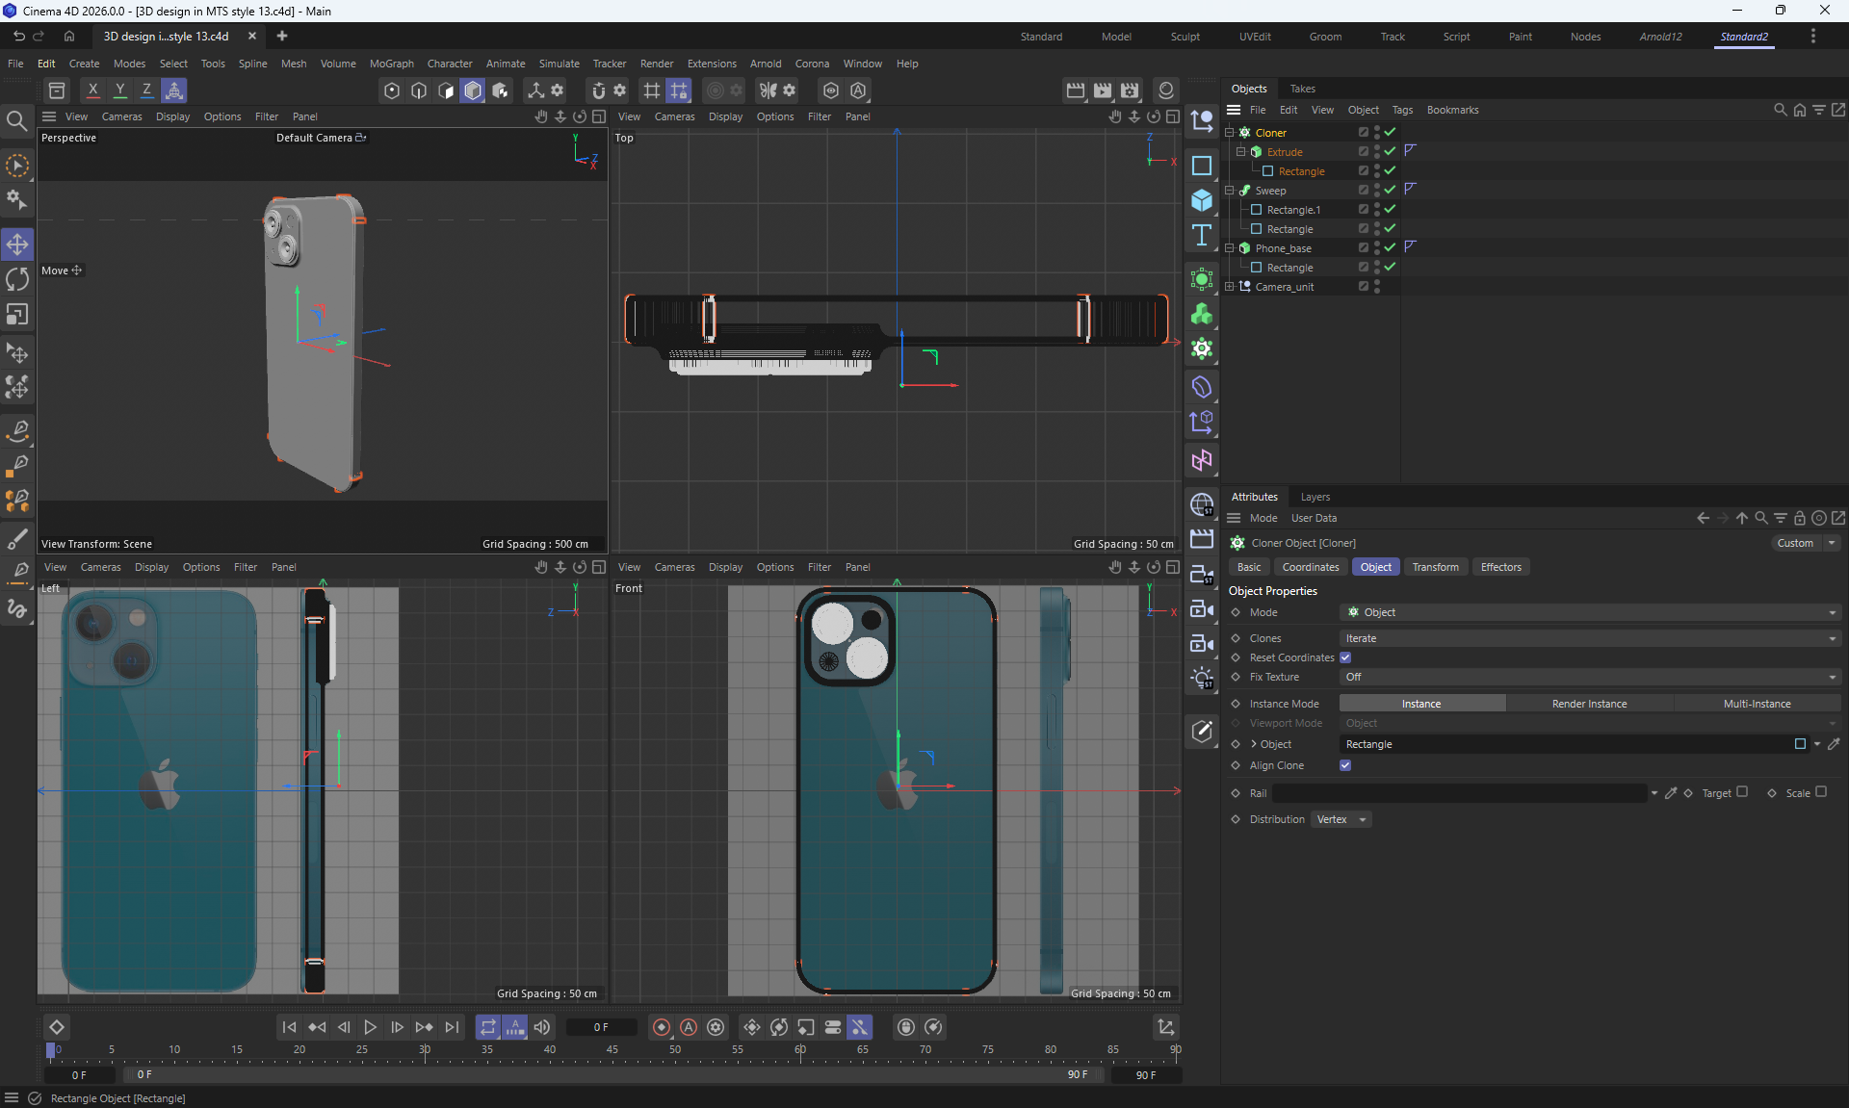Open the Distribution Vertex dropdown
Screen dimensions: 1849x1108
[x=1341, y=819]
